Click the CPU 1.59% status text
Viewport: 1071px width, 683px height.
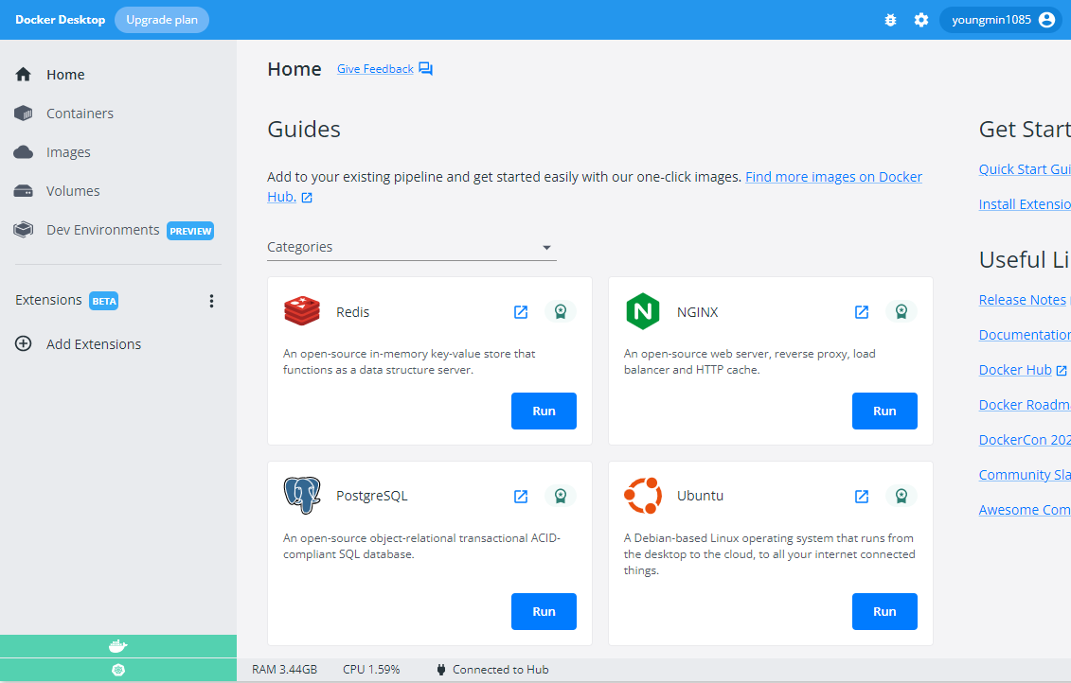(x=371, y=670)
